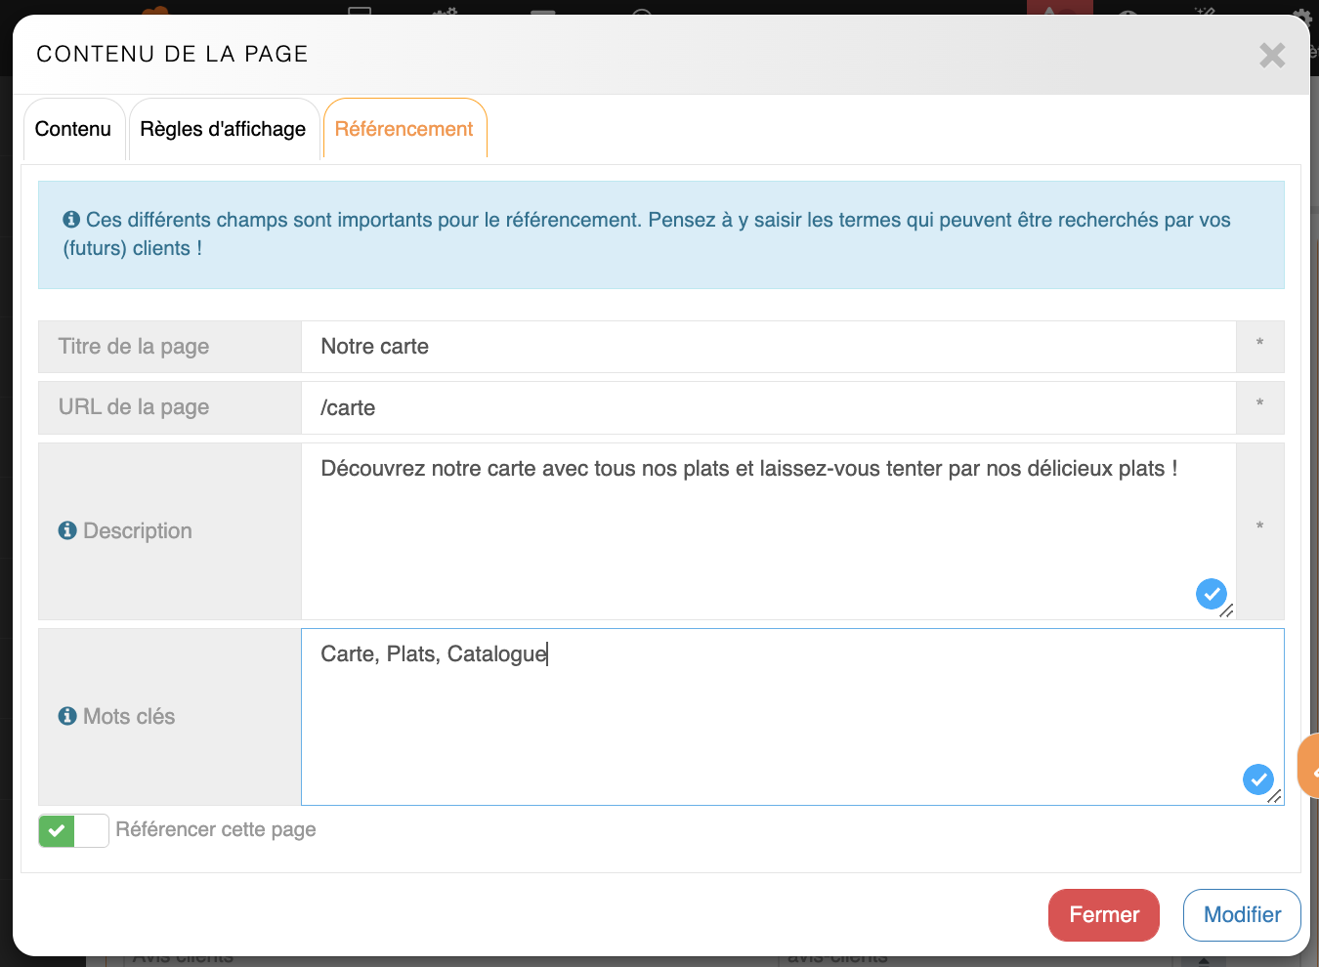Switch to the Contenu tab

tap(73, 129)
